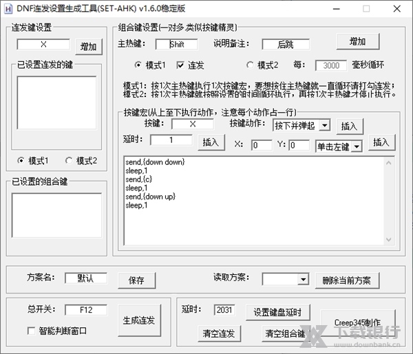
Task: Click the 清空连发 button
Action: (x=219, y=334)
